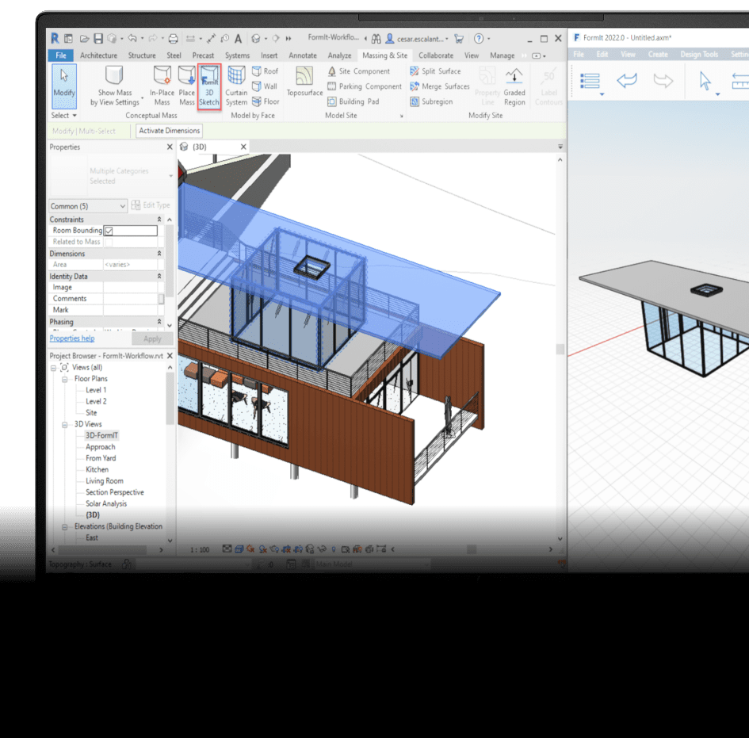
Task: Save the project from quick access toolbar
Action: click(98, 38)
